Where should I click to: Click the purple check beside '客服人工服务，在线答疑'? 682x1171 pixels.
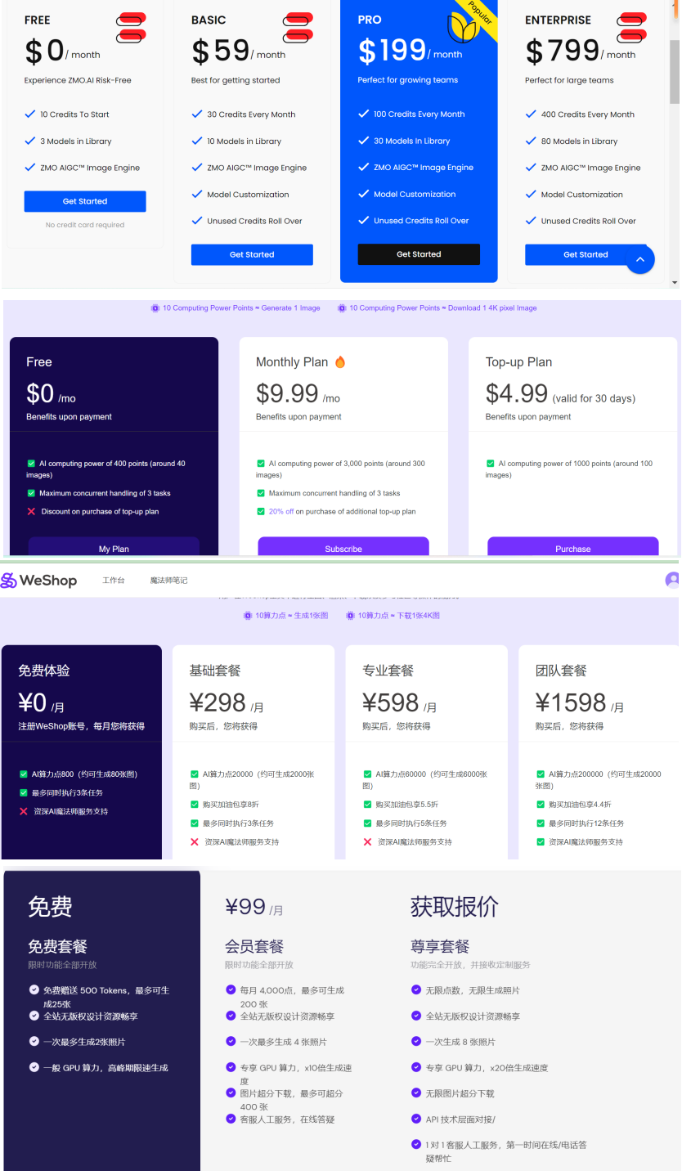231,1118
